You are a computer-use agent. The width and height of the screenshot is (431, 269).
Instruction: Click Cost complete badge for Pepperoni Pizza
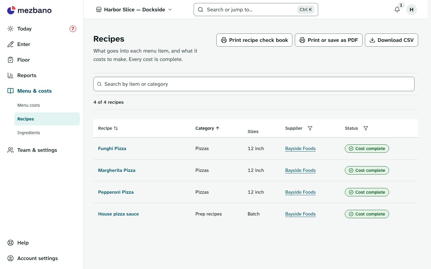pos(367,192)
